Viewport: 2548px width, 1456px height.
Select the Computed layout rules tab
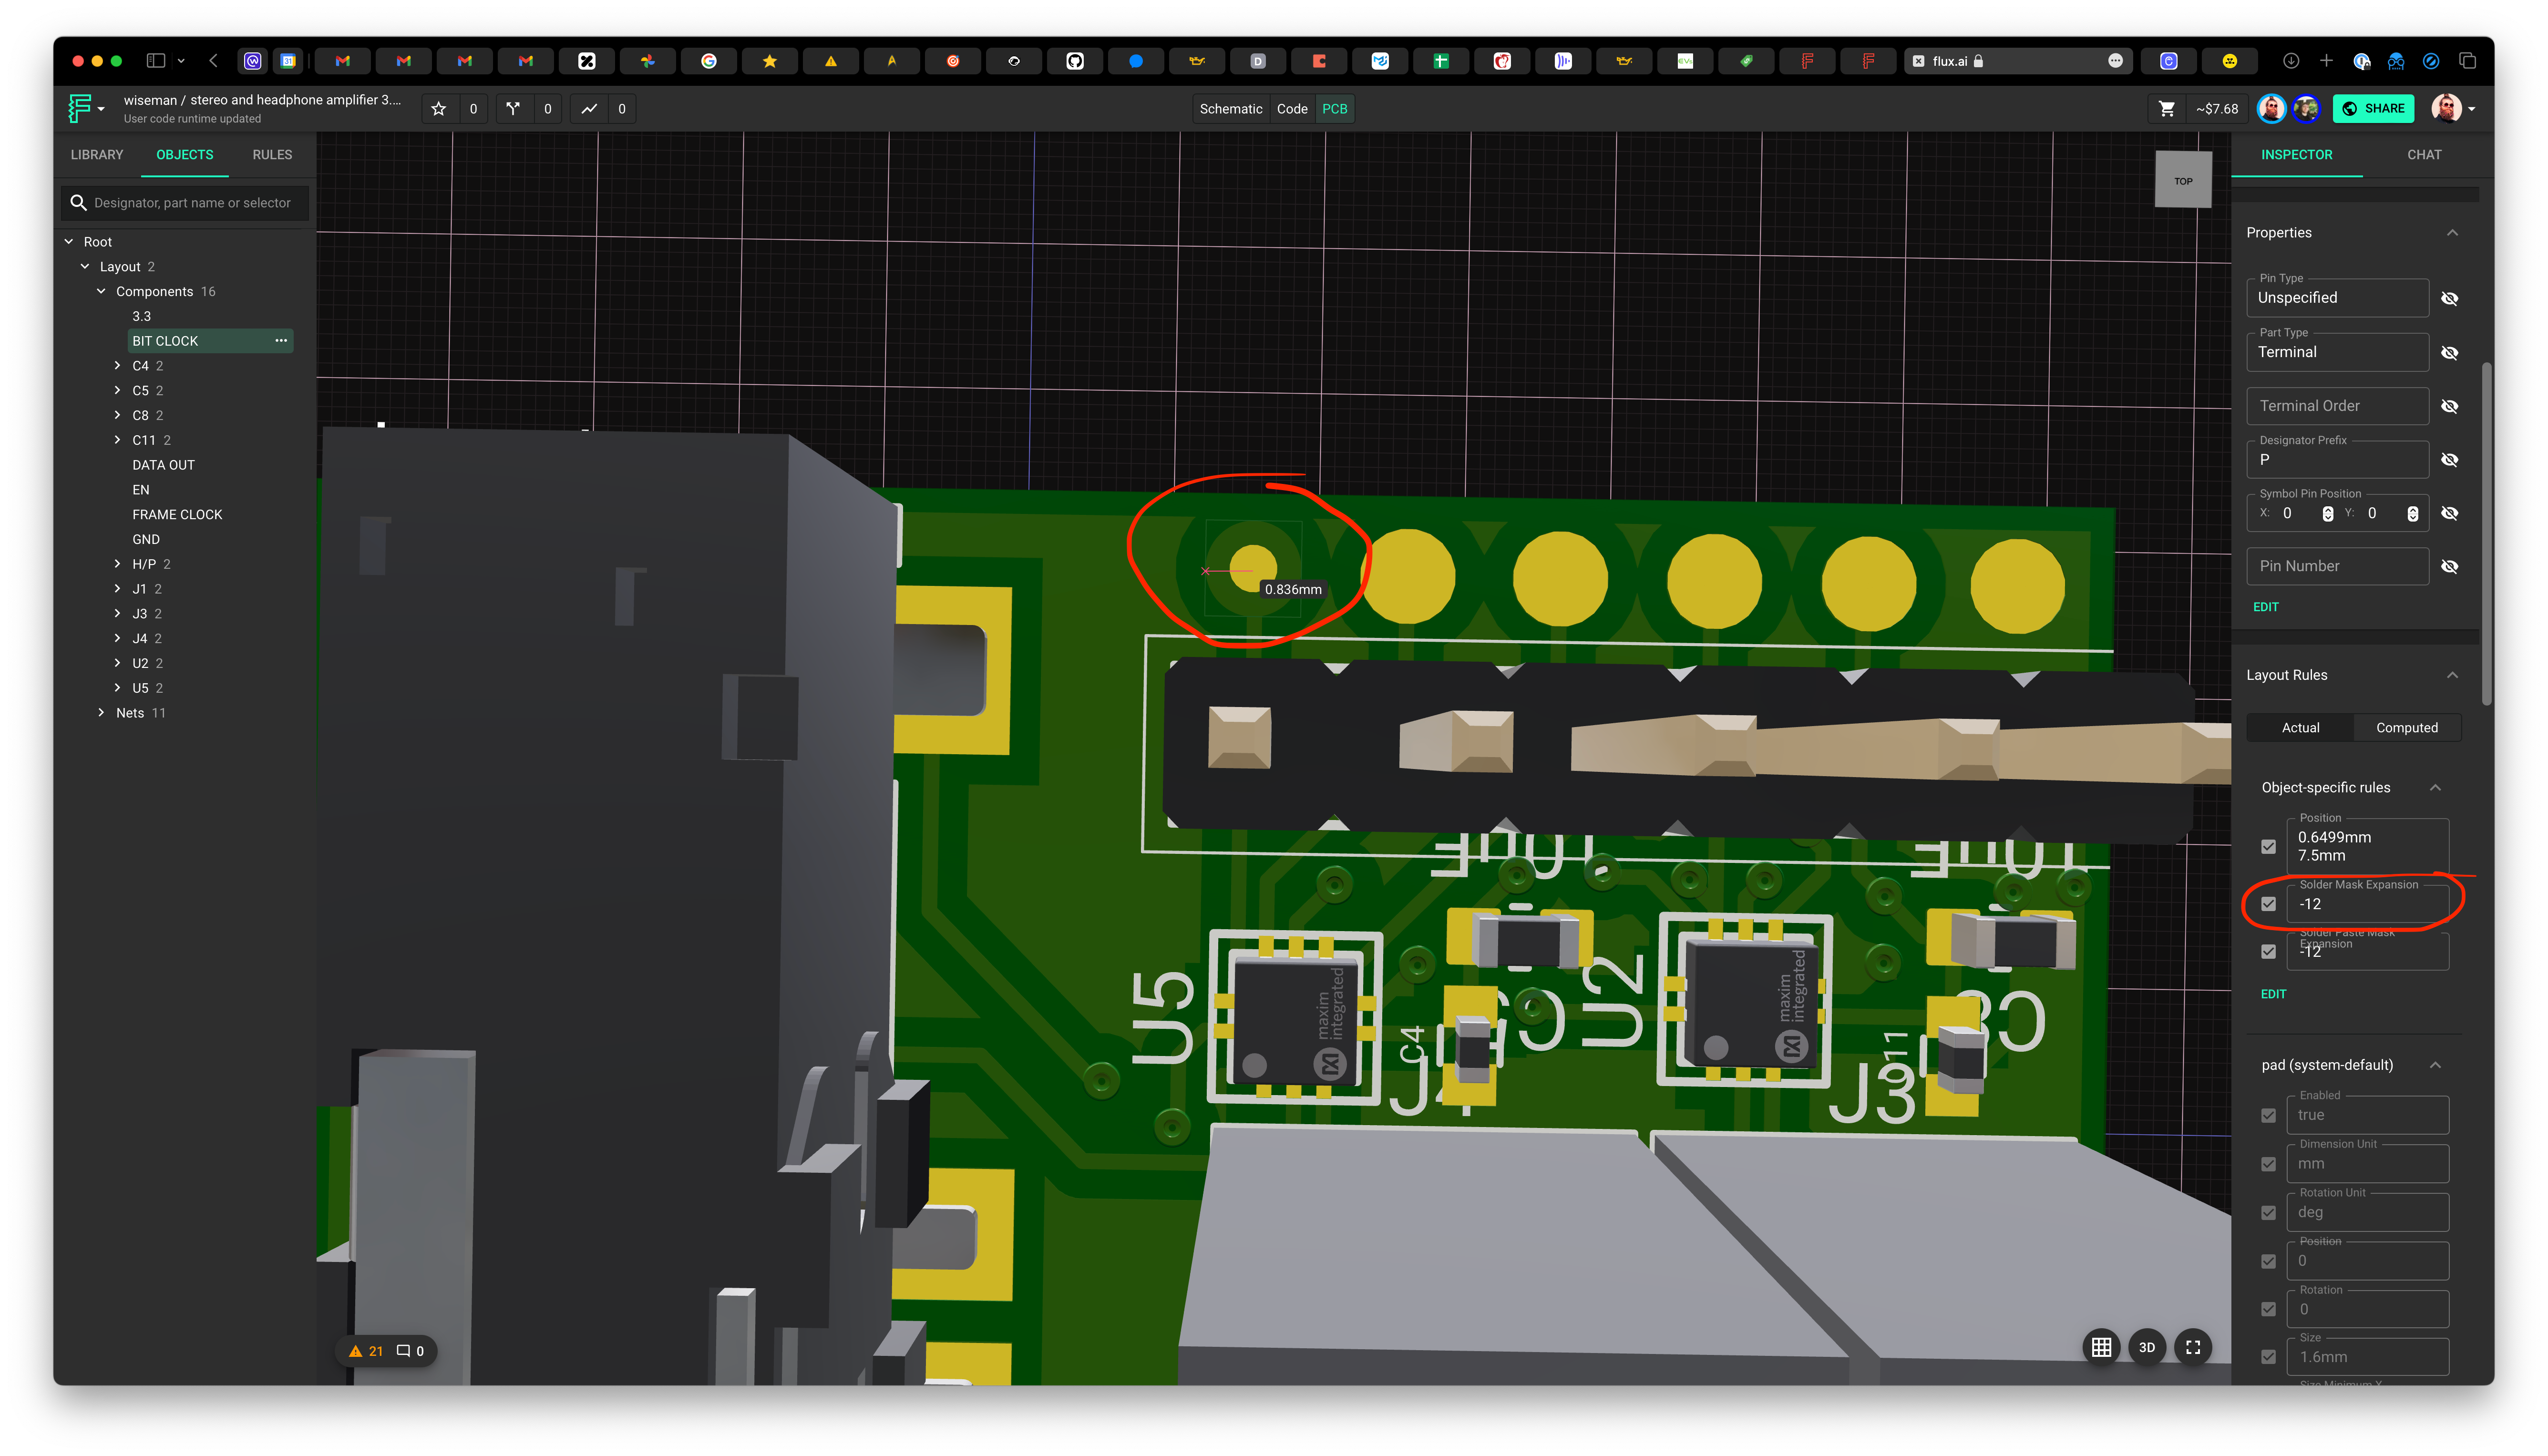[x=2406, y=728]
